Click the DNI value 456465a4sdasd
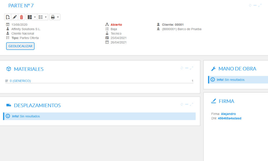The image size is (268, 161). point(230,118)
